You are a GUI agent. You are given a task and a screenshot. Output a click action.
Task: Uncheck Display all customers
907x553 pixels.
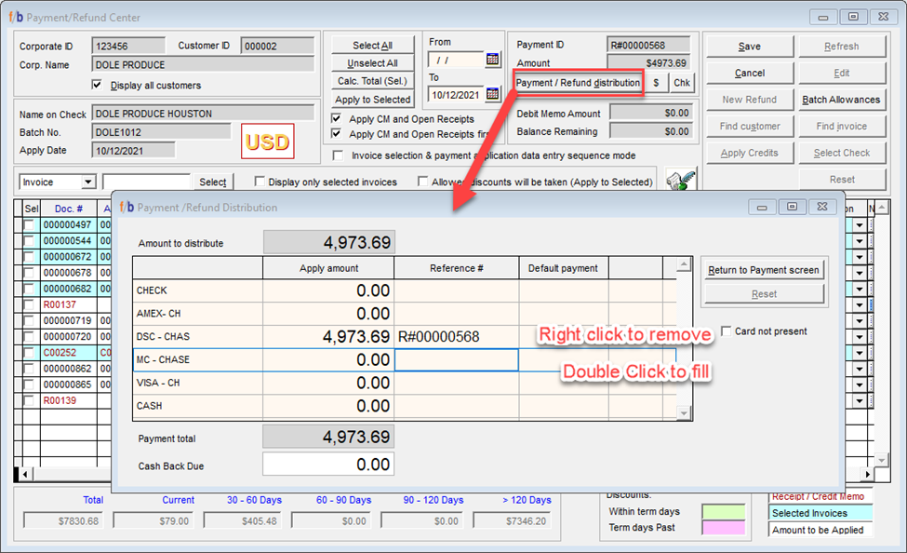[x=98, y=86]
